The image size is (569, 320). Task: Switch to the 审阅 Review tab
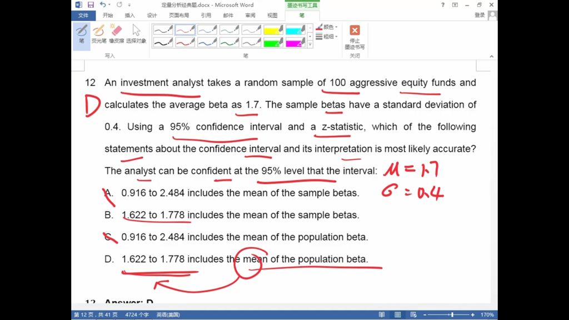coord(250,16)
